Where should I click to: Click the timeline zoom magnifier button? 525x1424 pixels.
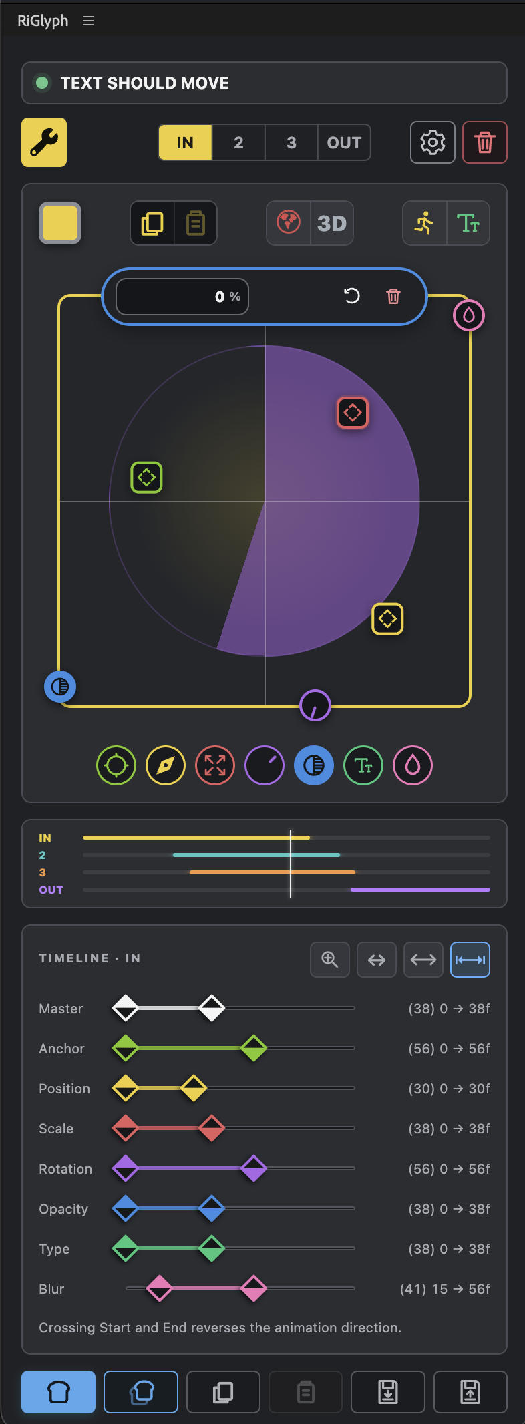tap(330, 960)
